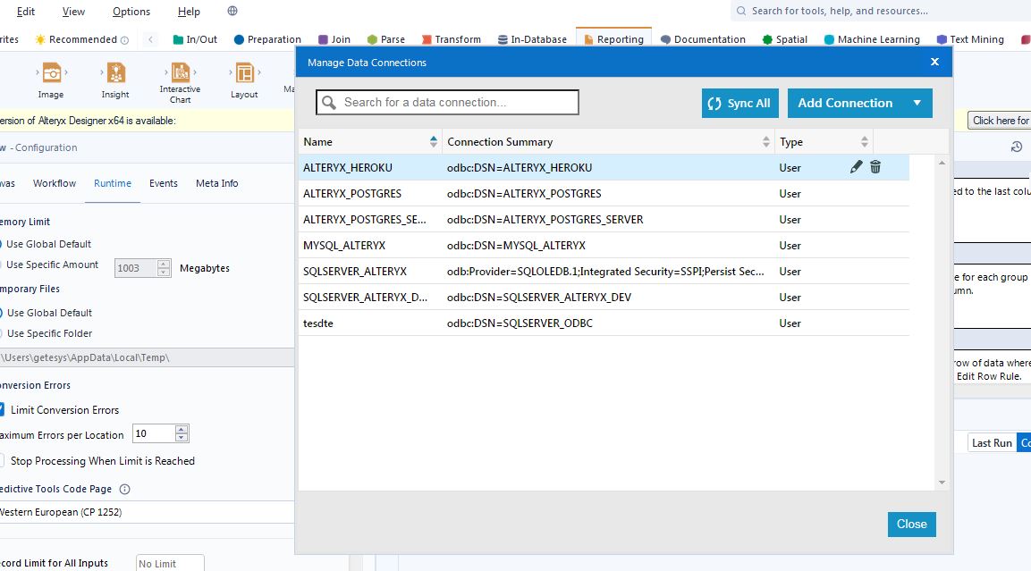This screenshot has width=1031, height=571.
Task: Edit the ALTERYX_HEROKU connection with the pencil icon
Action: coord(856,166)
